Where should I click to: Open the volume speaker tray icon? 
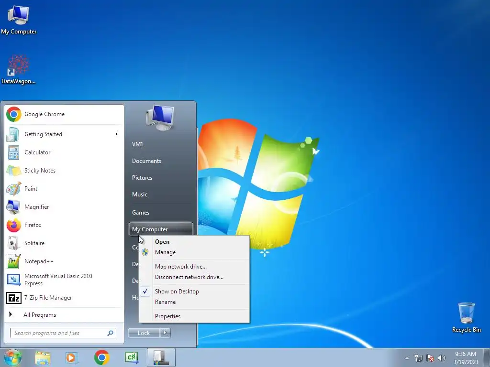point(442,358)
